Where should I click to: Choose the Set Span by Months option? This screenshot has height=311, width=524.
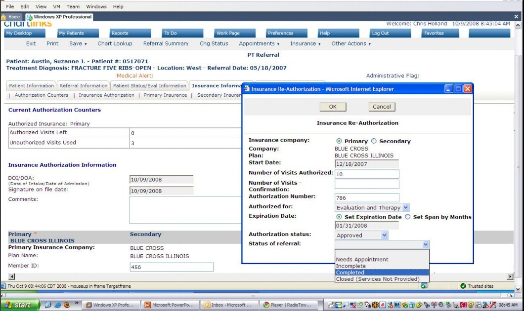click(x=407, y=217)
